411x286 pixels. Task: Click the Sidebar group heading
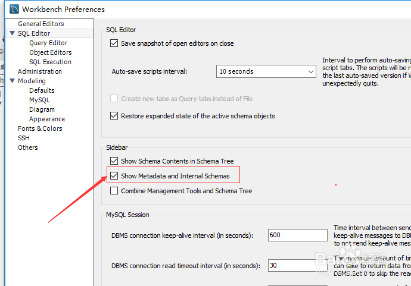click(117, 147)
